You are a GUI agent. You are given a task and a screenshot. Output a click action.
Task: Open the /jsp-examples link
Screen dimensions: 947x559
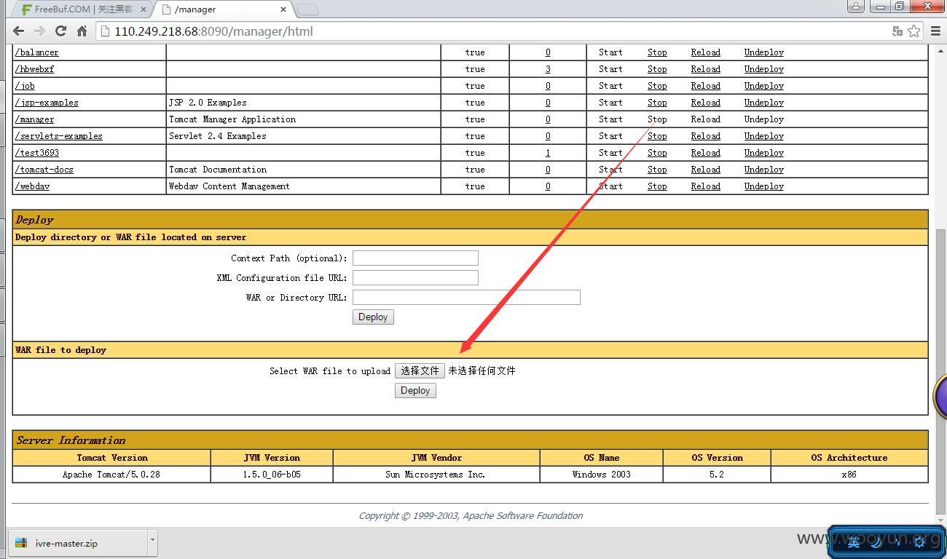[47, 103]
